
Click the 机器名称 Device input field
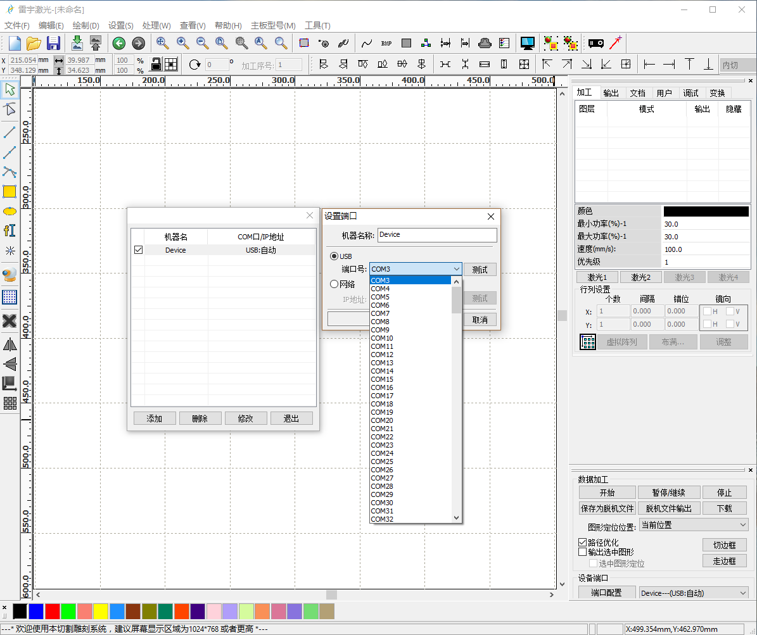[x=437, y=234]
